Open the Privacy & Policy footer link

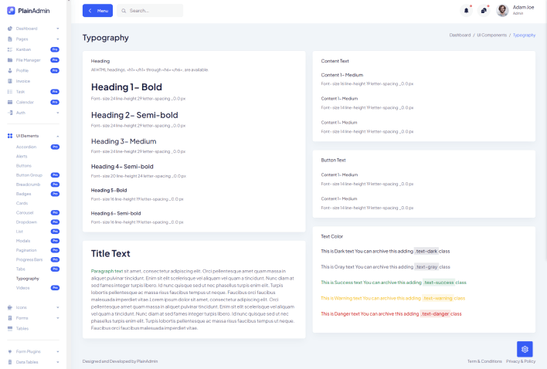[521, 361]
